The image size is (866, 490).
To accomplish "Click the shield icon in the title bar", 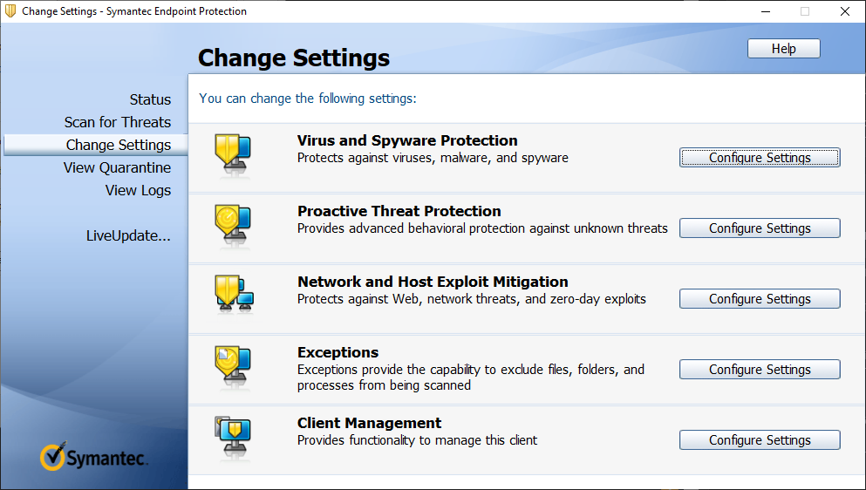I will coord(10,11).
